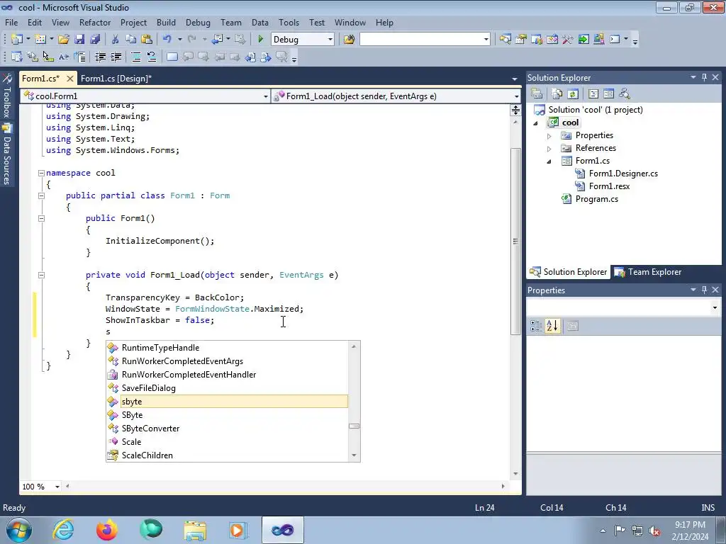Open the Extension Manager icon
This screenshot has width=726, height=544.
click(x=598, y=40)
